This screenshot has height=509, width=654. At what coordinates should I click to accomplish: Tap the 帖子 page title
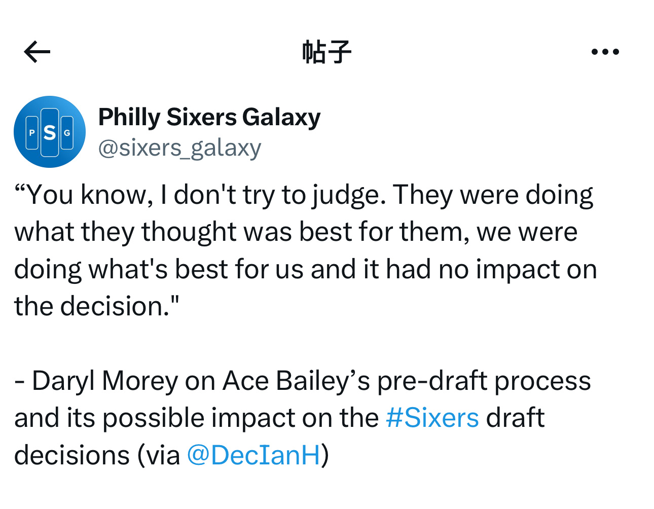pyautogui.click(x=327, y=52)
